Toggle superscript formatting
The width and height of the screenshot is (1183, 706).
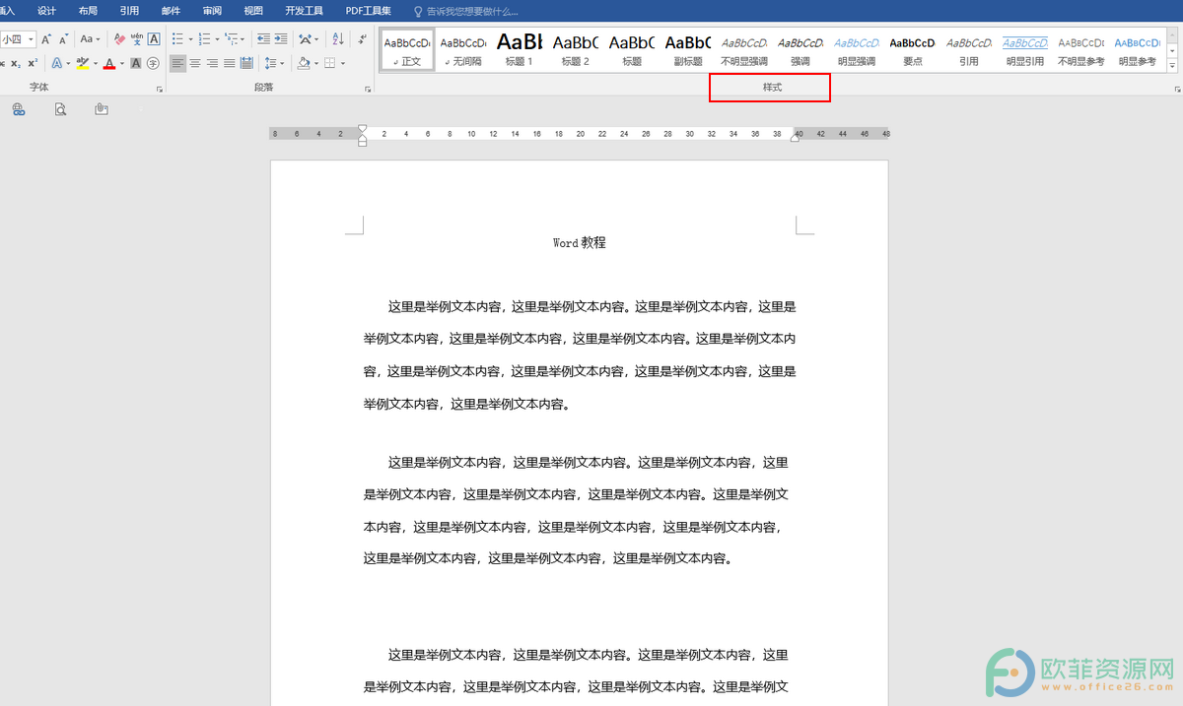point(33,63)
